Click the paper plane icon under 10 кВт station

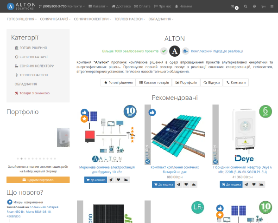coord(111,180)
